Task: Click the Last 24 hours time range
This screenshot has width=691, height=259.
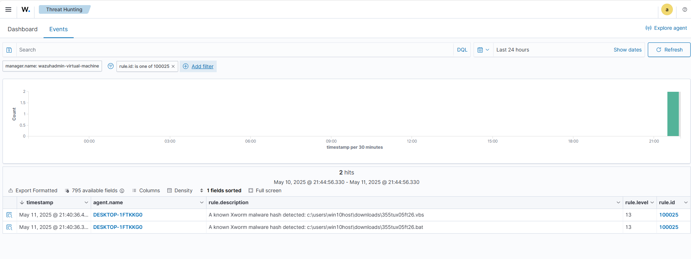Action: tap(513, 50)
